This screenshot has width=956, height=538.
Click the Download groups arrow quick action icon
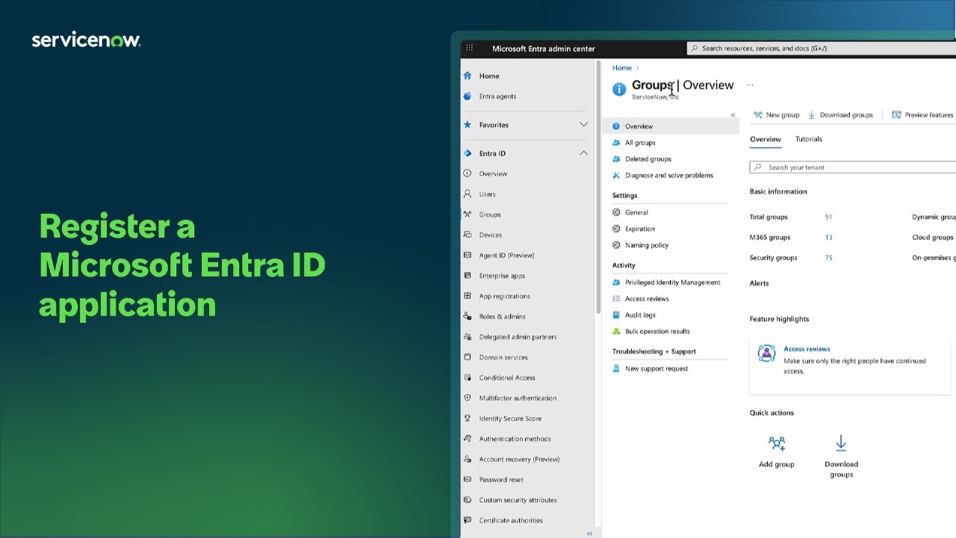click(x=841, y=443)
